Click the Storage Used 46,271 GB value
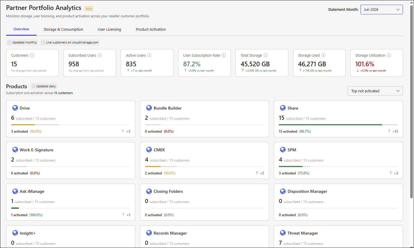The height and width of the screenshot is (248, 414). [x=312, y=64]
